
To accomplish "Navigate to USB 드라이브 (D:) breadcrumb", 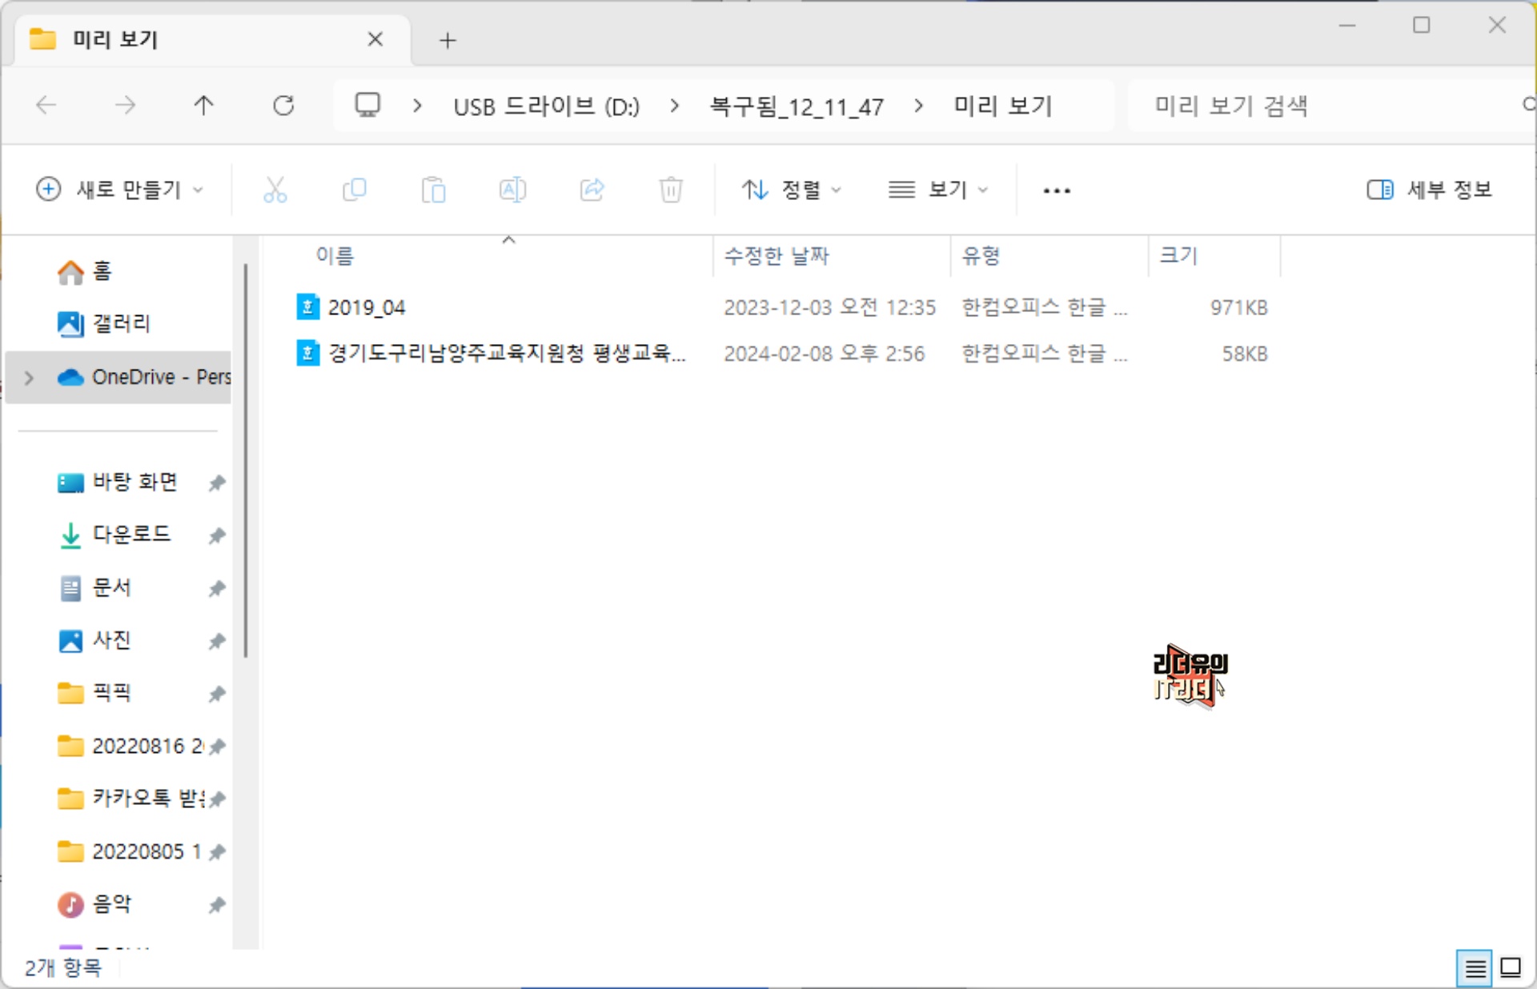I will point(546,106).
